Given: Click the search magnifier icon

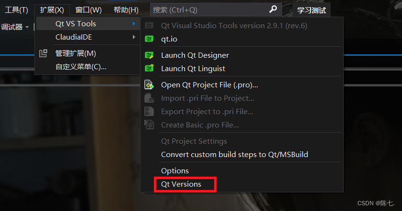Looking at the screenshot, I should click(273, 10).
